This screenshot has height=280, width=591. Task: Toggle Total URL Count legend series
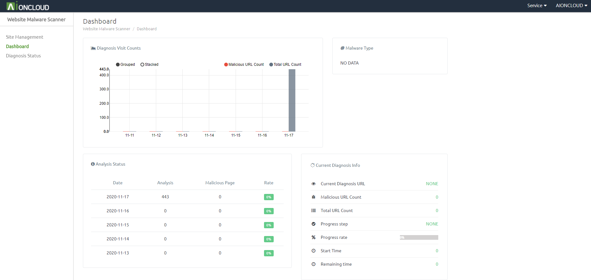285,65
